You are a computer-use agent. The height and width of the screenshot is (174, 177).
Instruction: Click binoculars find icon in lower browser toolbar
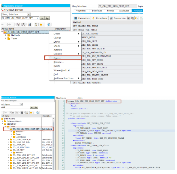pos(22,112)
